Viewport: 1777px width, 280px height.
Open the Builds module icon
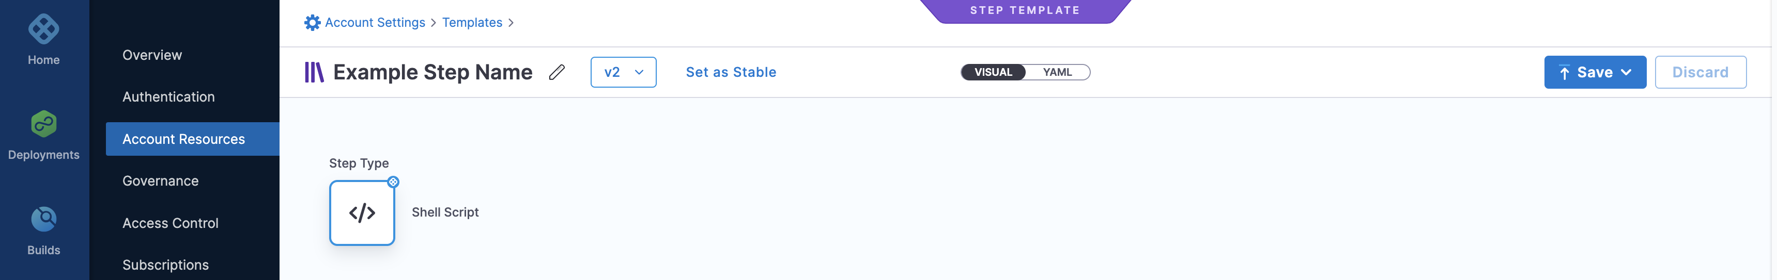(x=43, y=220)
